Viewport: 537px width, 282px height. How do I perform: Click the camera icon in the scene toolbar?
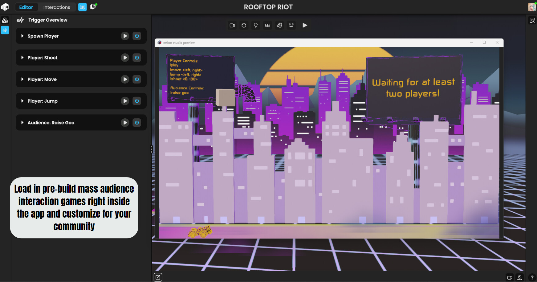click(x=232, y=25)
